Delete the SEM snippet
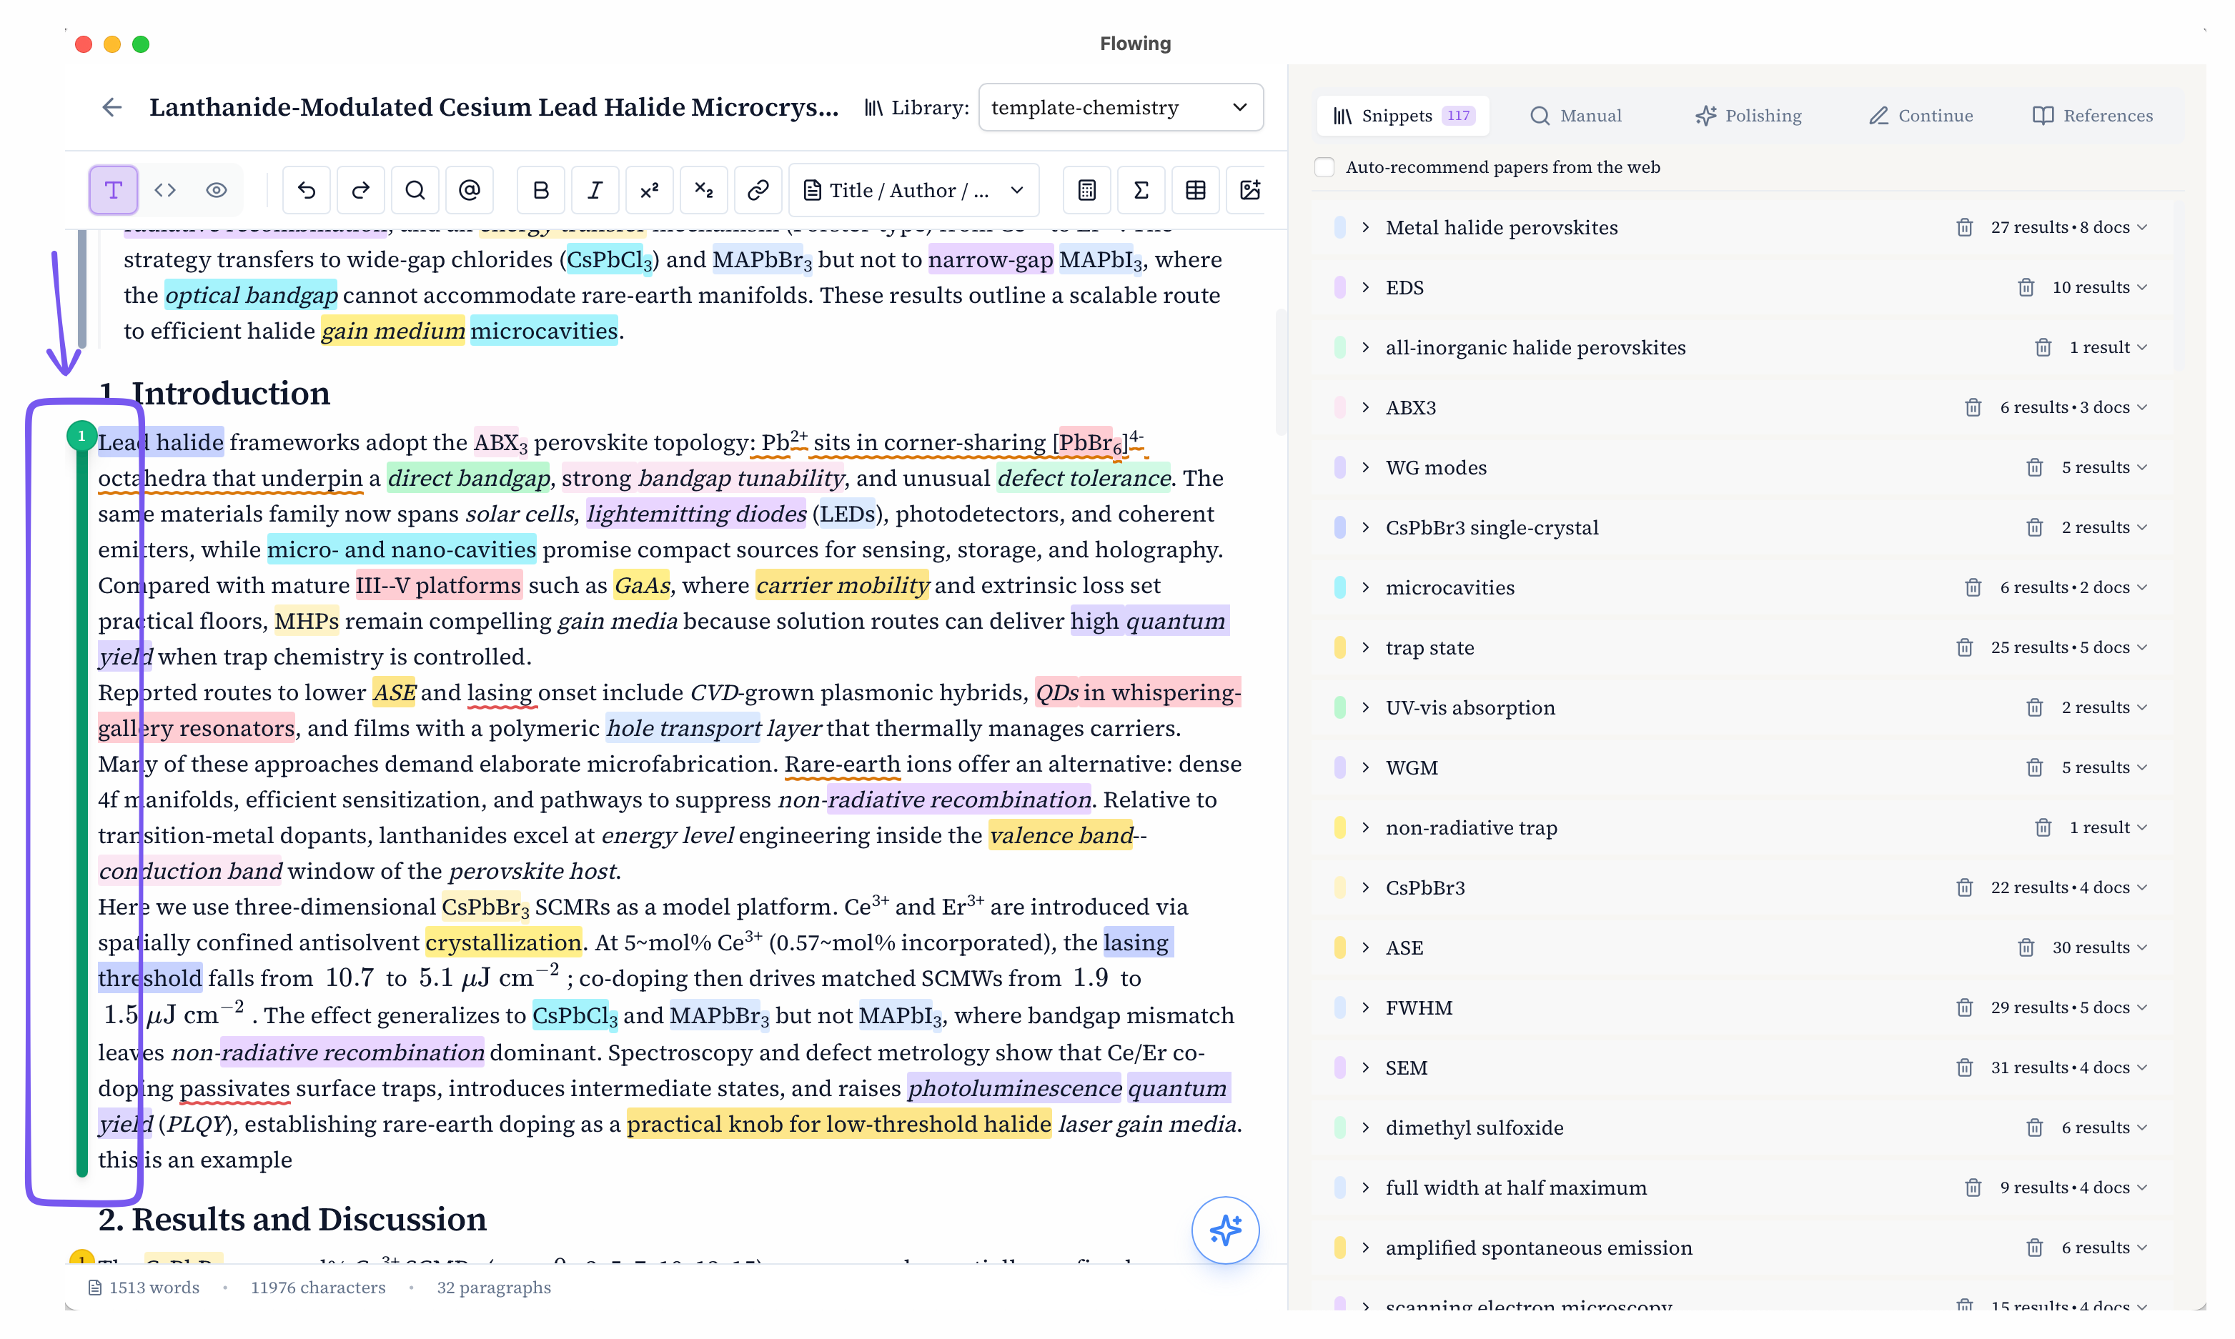 [x=1964, y=1067]
